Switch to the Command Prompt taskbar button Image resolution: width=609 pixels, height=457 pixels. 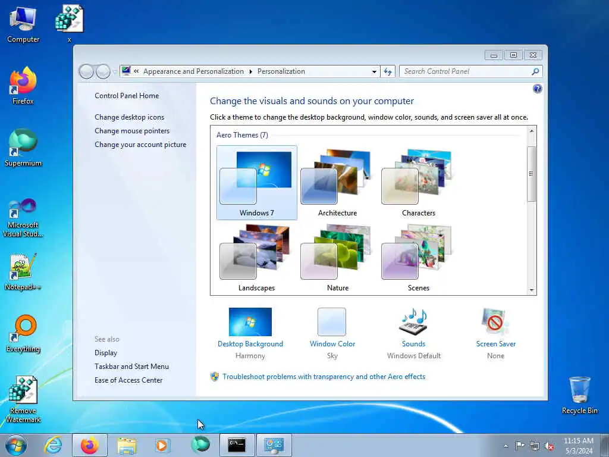tap(237, 445)
